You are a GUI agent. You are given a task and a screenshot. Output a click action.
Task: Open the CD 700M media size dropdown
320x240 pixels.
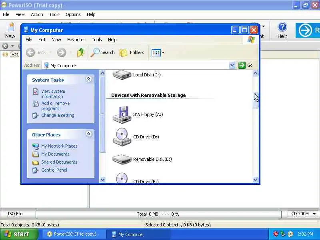[314, 214]
